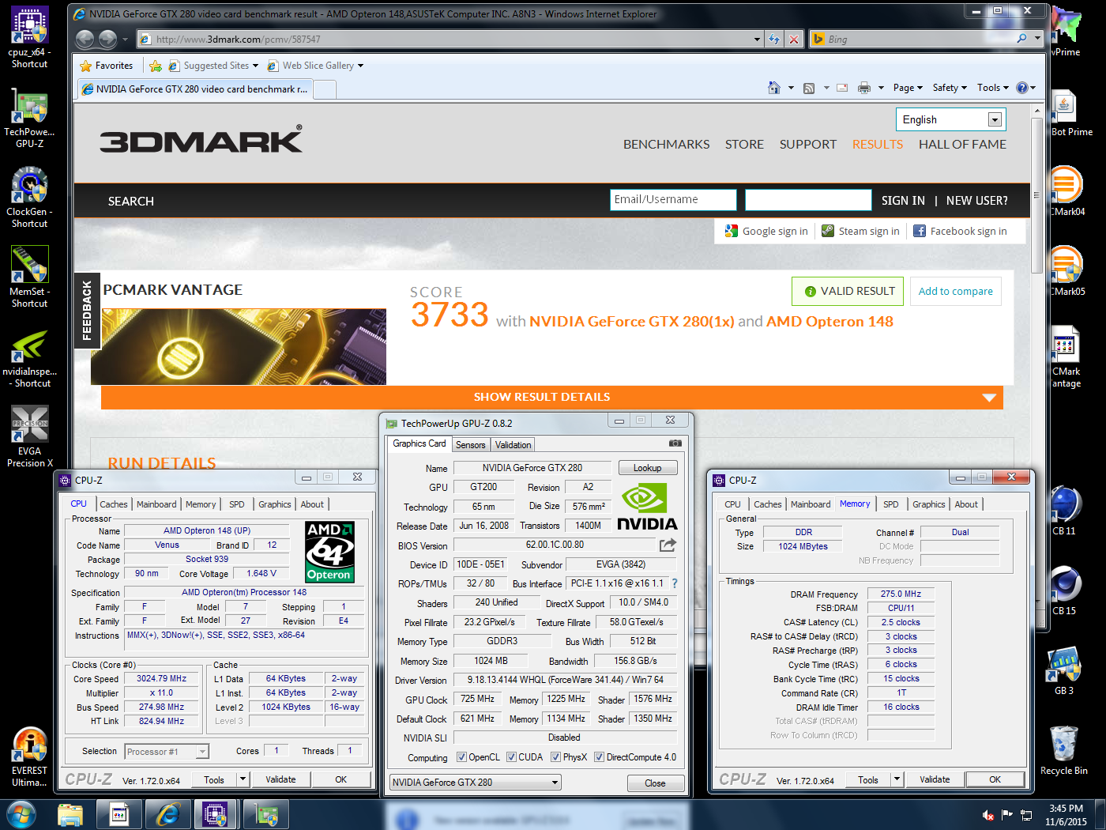Image resolution: width=1106 pixels, height=830 pixels.
Task: Toggle the OpenCL checkbox in GPU-Z
Action: [x=461, y=756]
